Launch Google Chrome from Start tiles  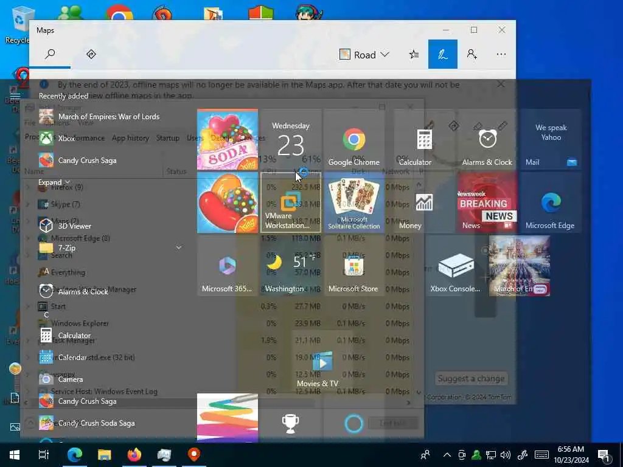coord(353,139)
